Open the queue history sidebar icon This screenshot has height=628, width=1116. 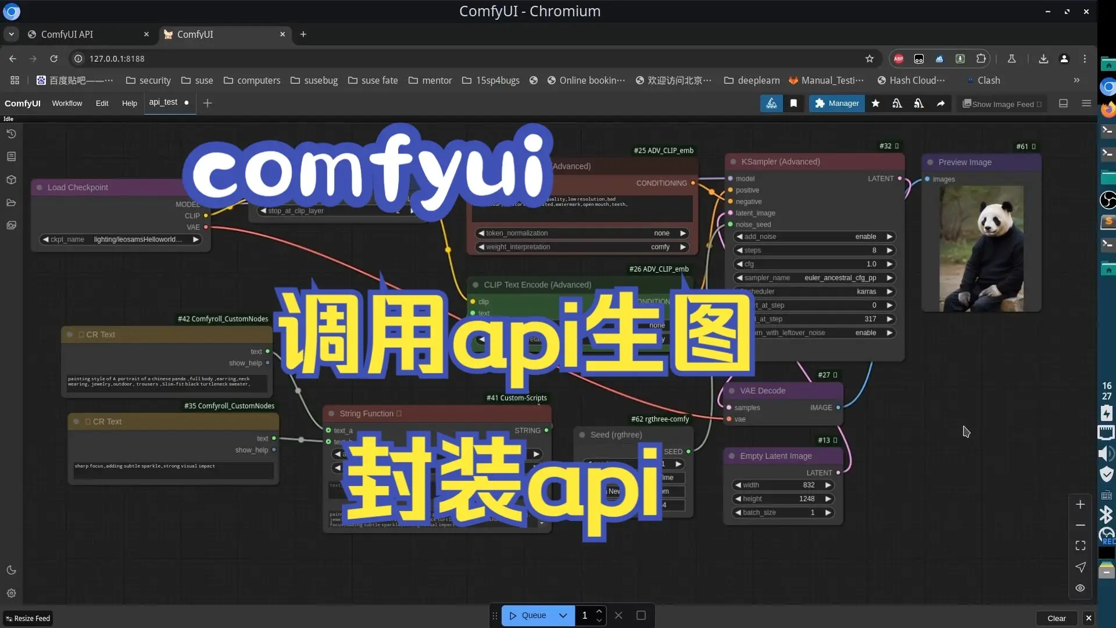coord(11,134)
